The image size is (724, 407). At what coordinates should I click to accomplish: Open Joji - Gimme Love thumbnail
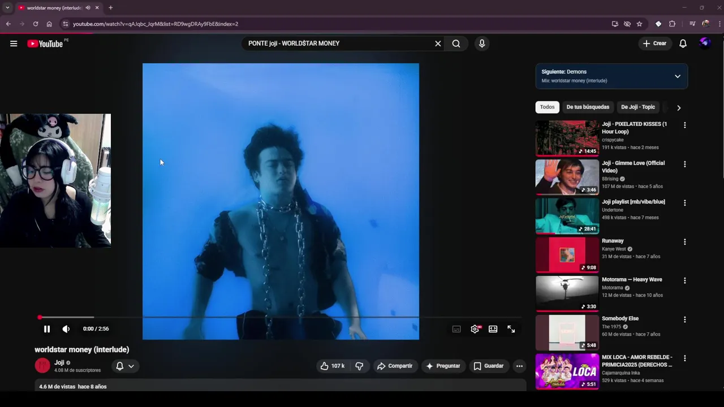567,177
